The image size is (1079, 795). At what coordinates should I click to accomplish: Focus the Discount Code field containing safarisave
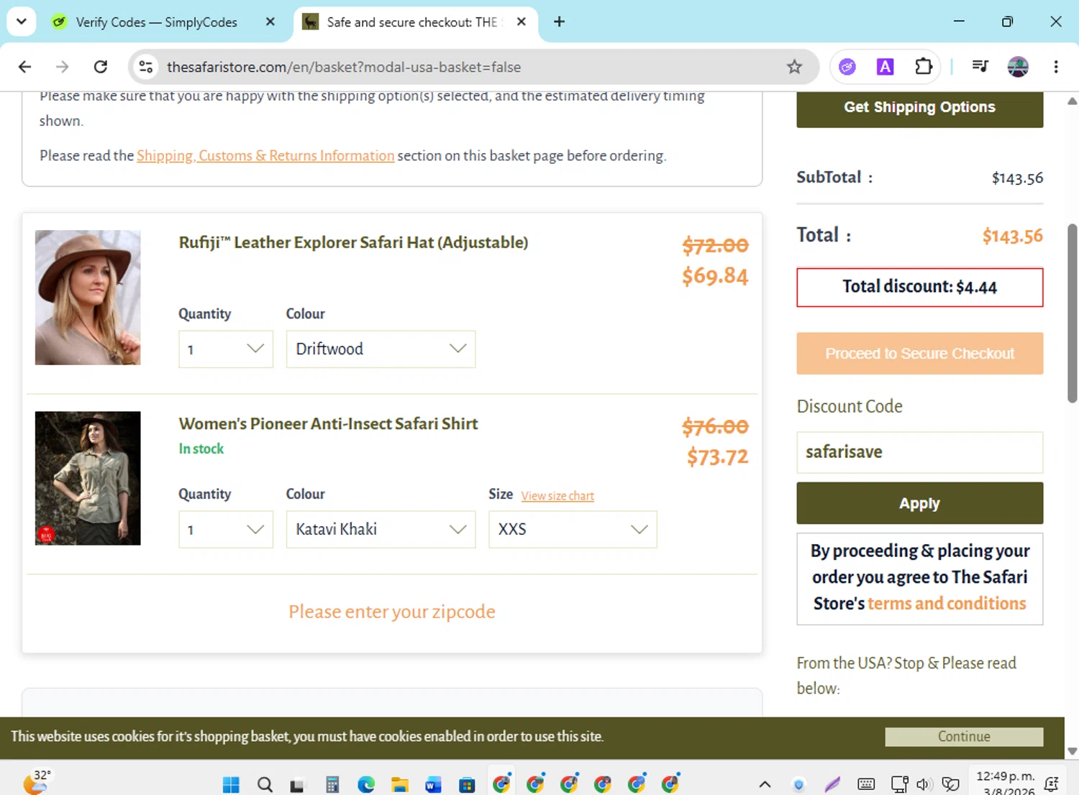coord(919,452)
